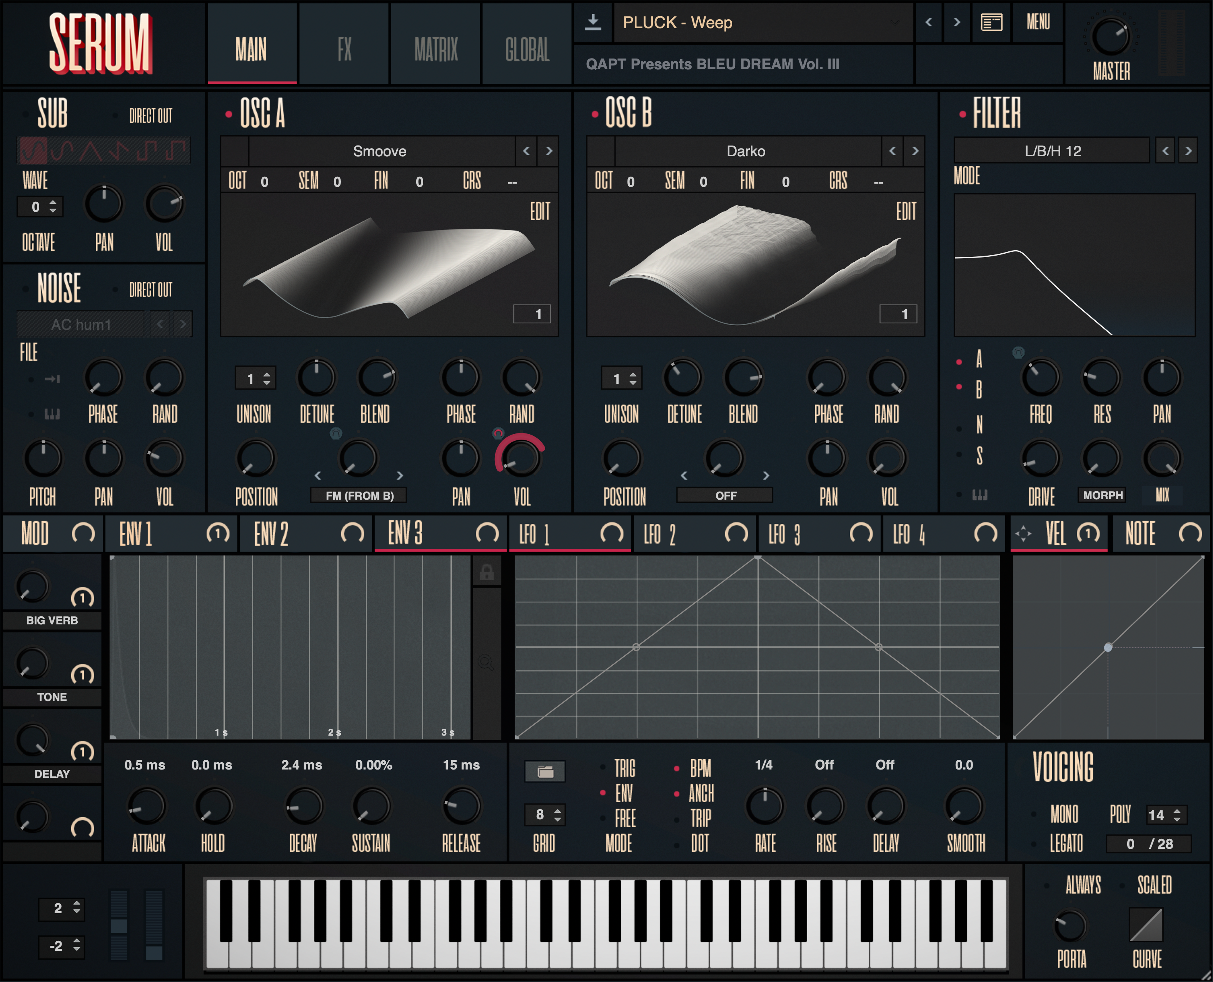This screenshot has height=982, width=1213.
Task: Go to next OSC A wavetable
Action: coord(548,151)
